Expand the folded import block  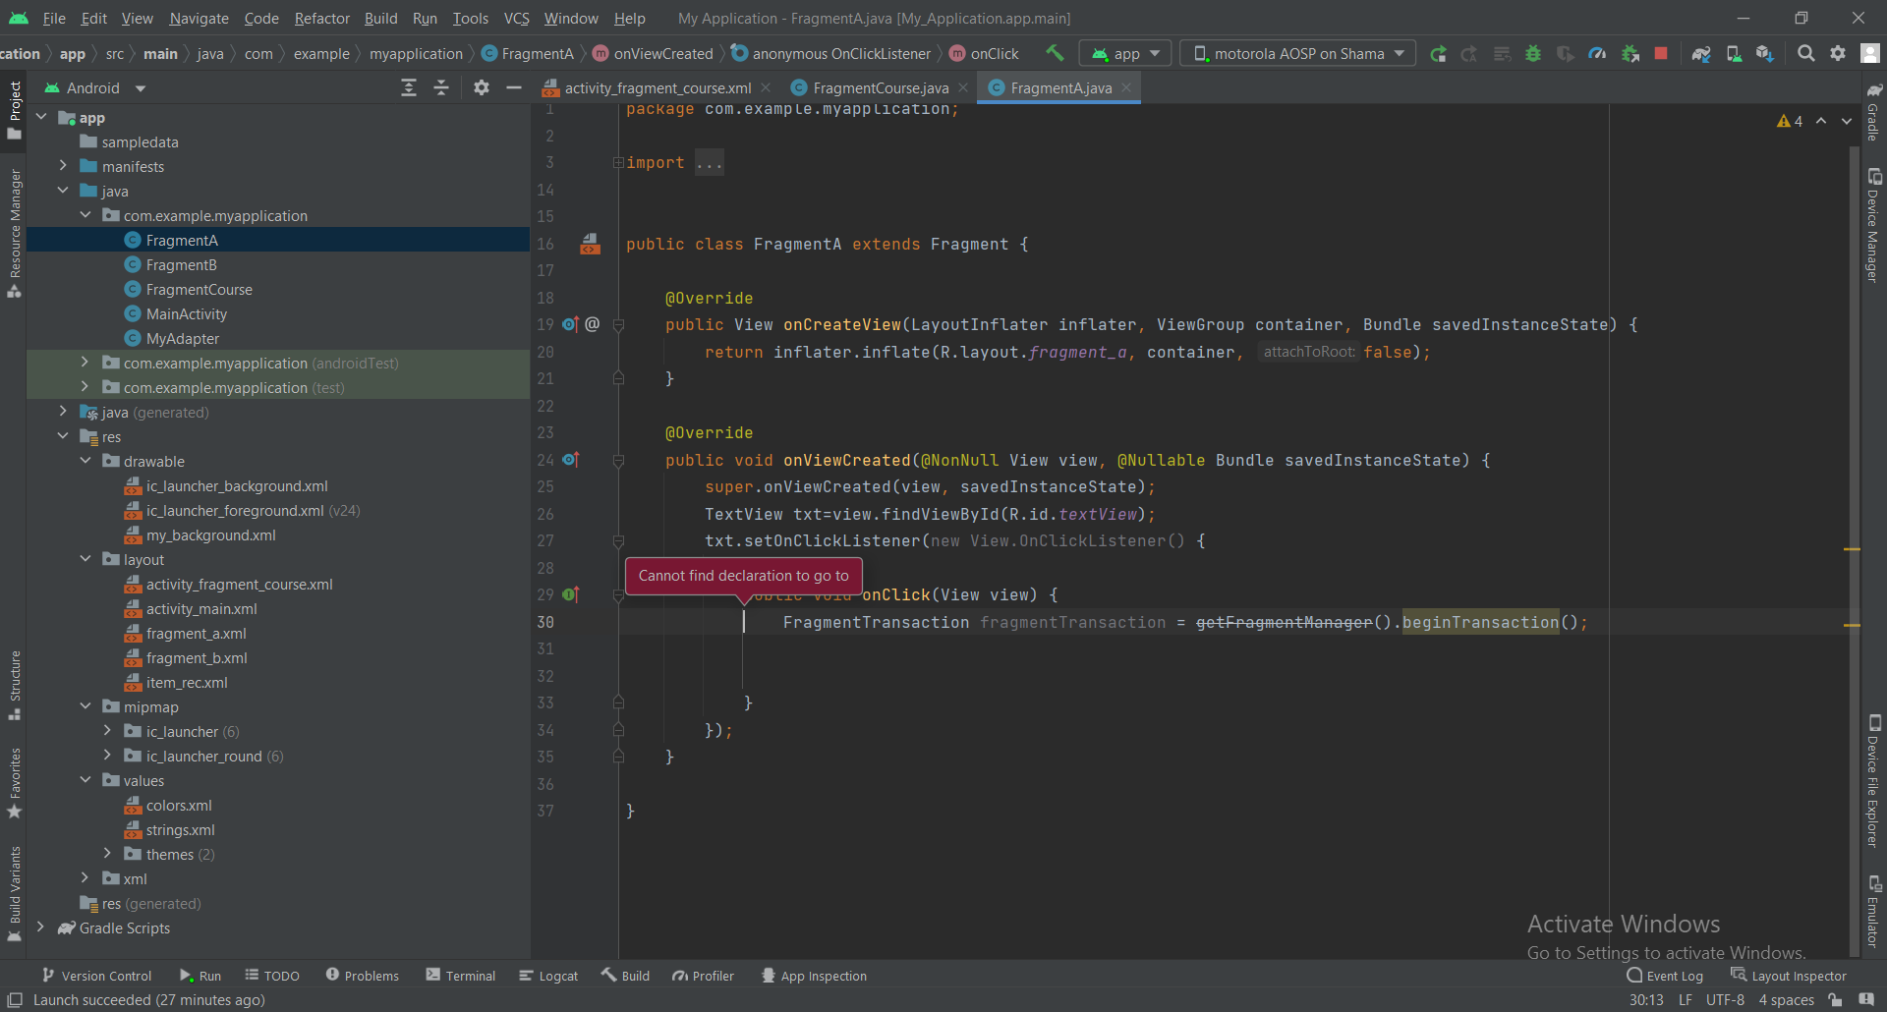(x=618, y=162)
